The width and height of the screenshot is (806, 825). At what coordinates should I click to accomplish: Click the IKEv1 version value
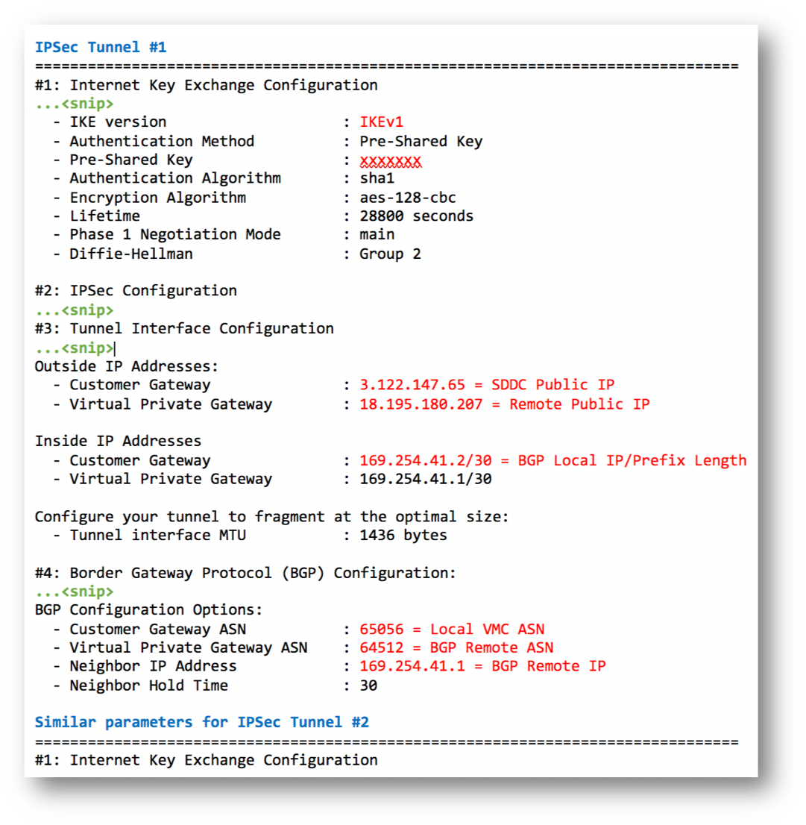[x=381, y=122]
